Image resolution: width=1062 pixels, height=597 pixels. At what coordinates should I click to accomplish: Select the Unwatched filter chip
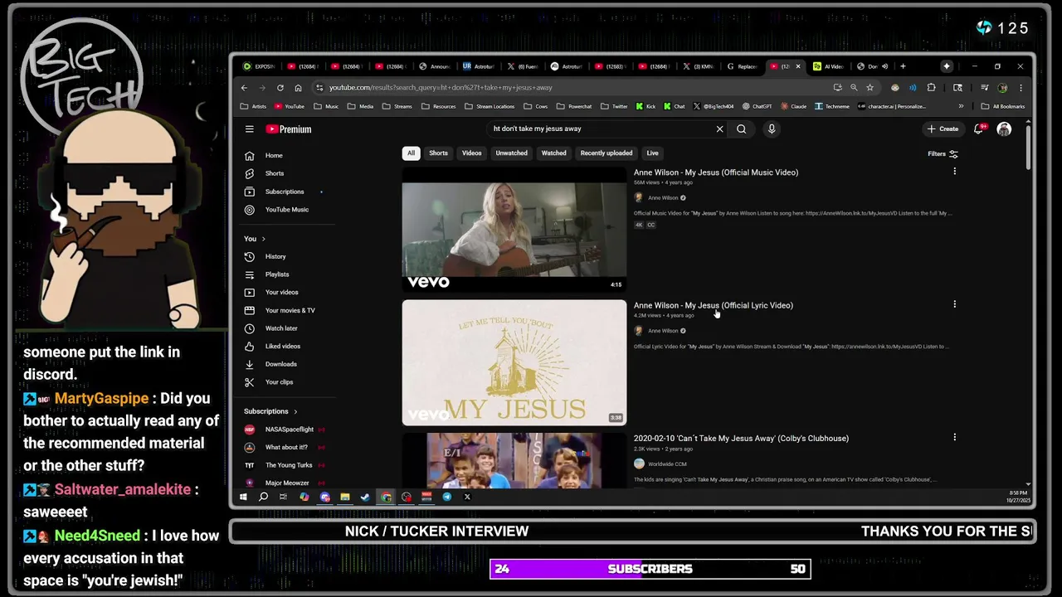click(511, 153)
